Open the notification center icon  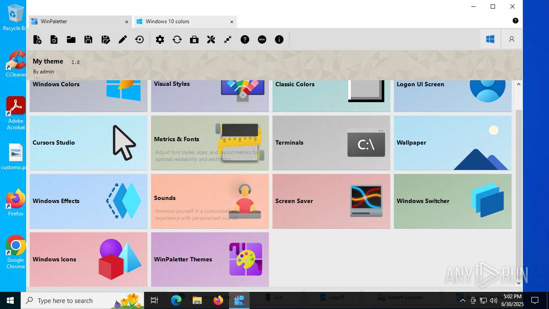[x=535, y=300]
